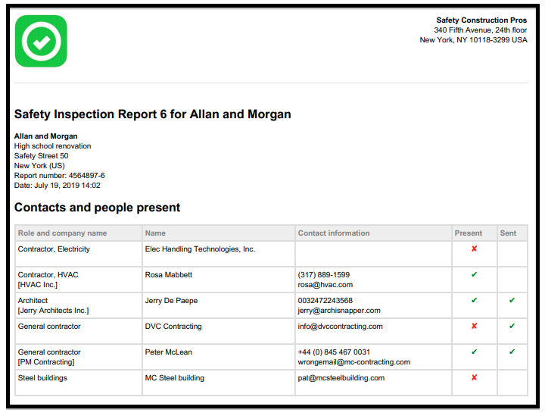Click the 'Role and company name' column header

pos(62,233)
